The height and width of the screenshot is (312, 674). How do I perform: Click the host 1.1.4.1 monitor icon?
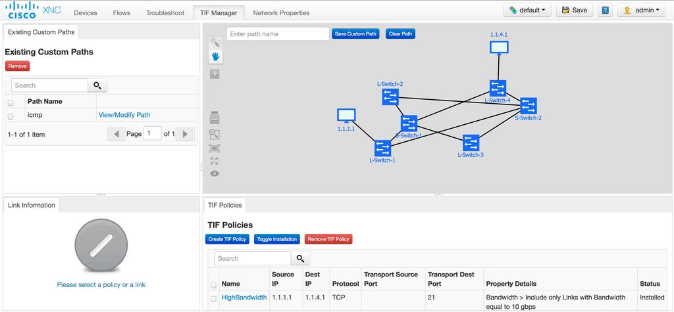pyautogui.click(x=499, y=48)
